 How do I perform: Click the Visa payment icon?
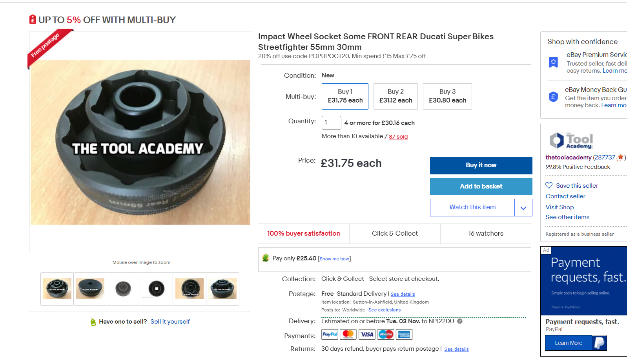tap(367, 334)
